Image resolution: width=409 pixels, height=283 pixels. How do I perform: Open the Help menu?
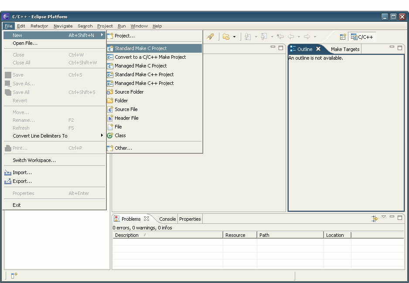coord(157,26)
